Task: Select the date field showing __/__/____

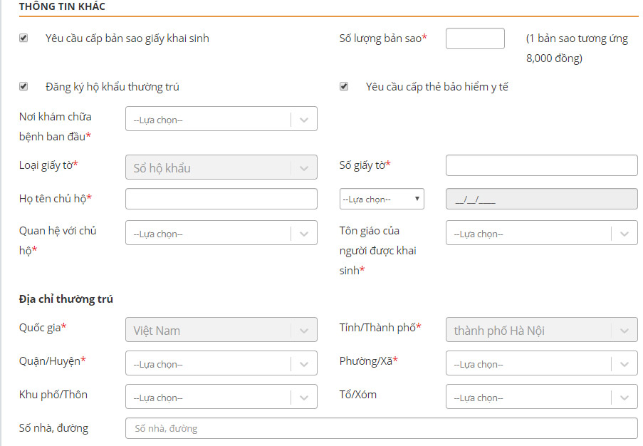Action: [541, 199]
